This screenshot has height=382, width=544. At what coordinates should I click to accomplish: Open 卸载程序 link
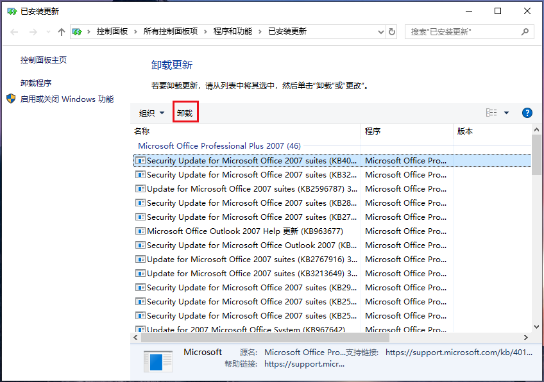click(x=36, y=83)
